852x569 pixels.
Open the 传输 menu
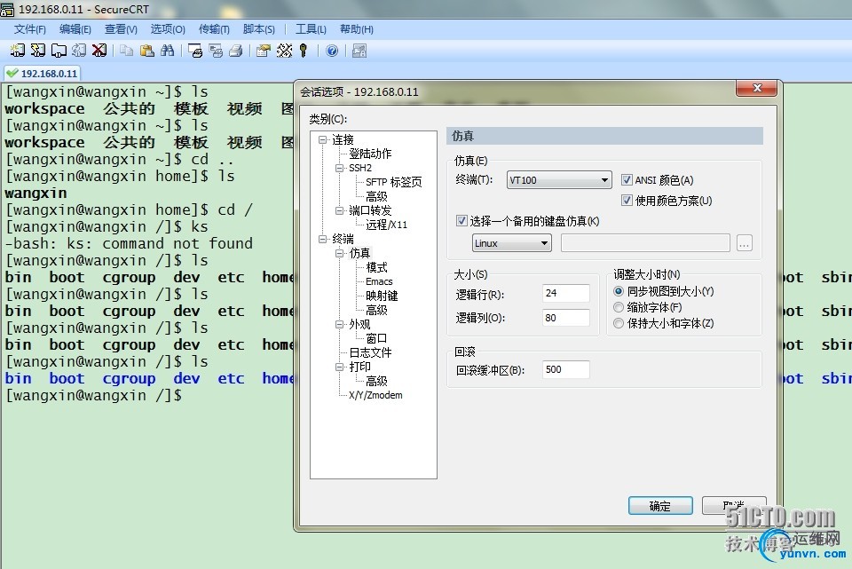(x=214, y=29)
